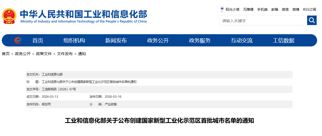Open the 工信数据 section
322x136 pixels.
click(283, 40)
